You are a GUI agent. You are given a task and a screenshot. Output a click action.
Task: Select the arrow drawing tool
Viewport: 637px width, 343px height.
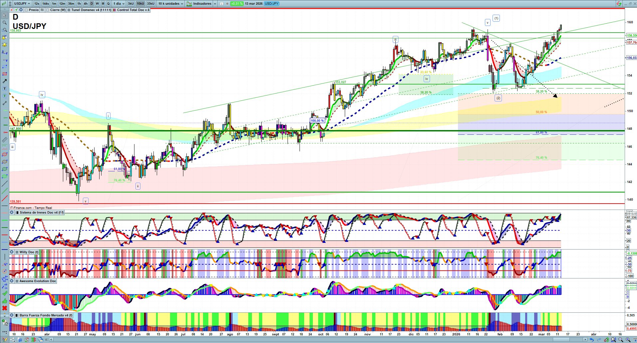point(5,81)
